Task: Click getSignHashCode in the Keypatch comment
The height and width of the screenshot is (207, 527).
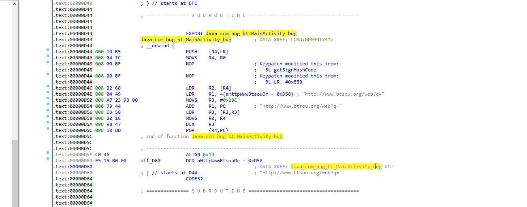Action: tap(296, 70)
